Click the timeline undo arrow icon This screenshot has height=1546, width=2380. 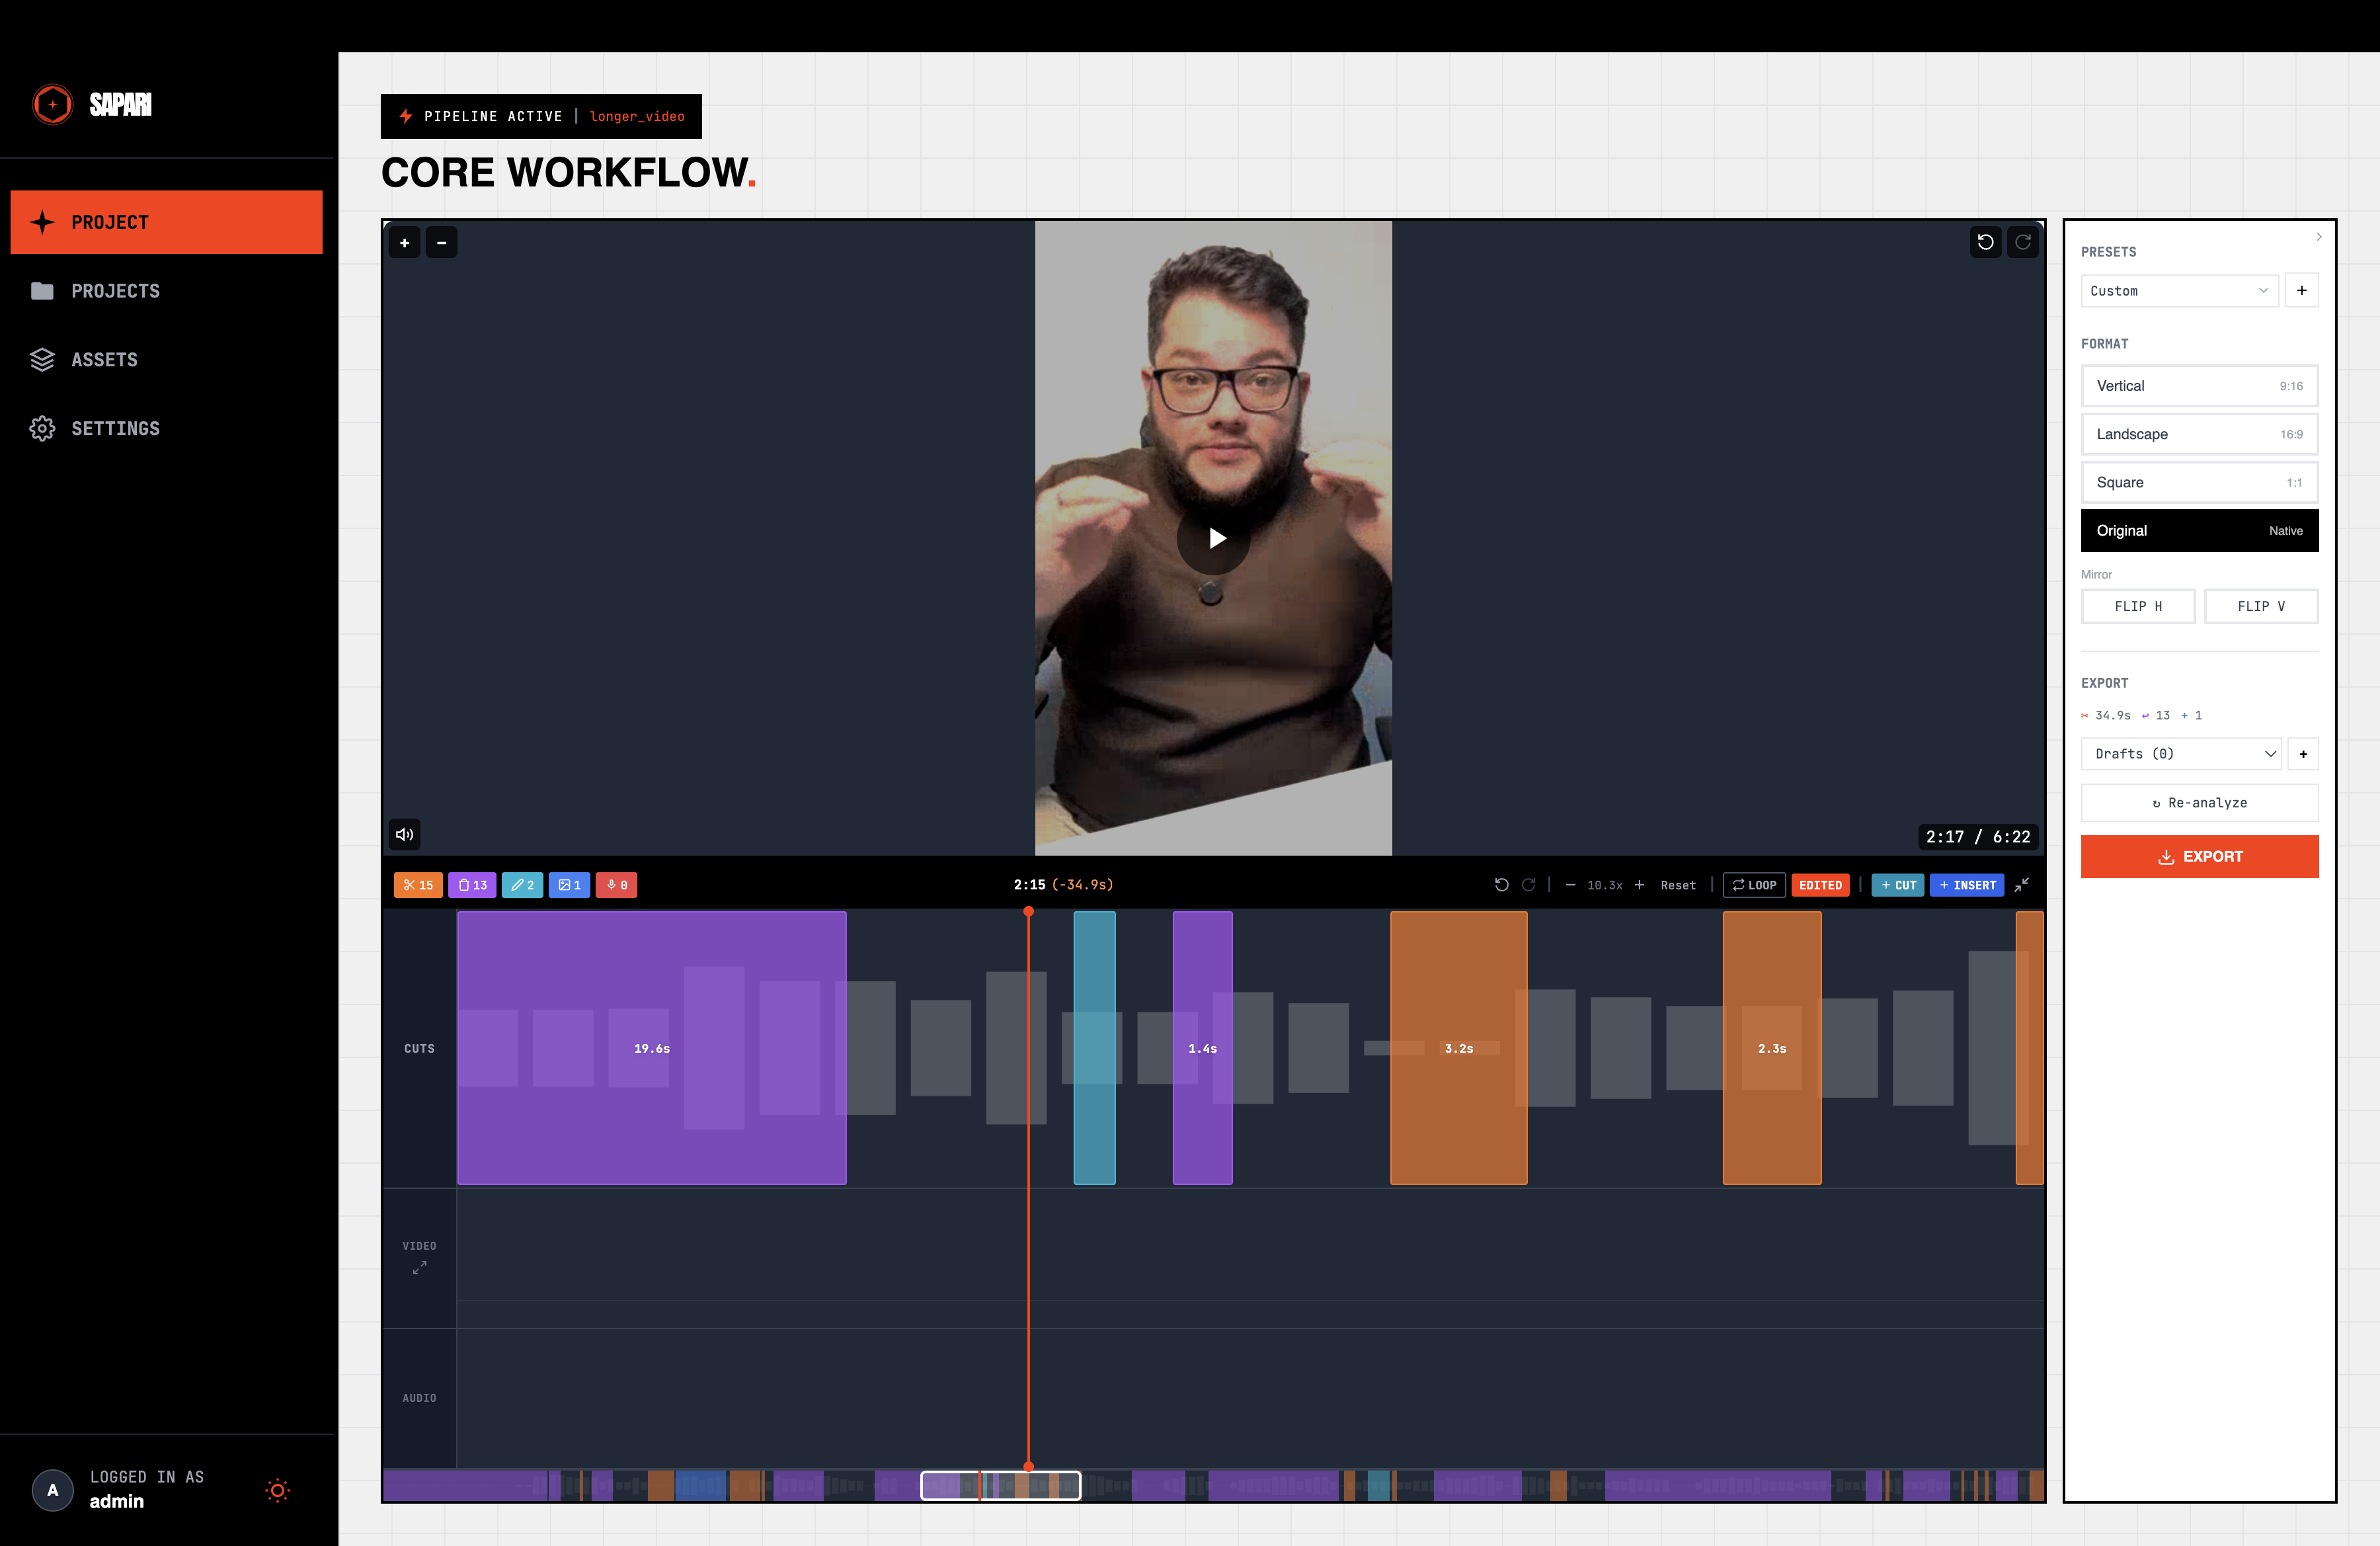point(1501,885)
